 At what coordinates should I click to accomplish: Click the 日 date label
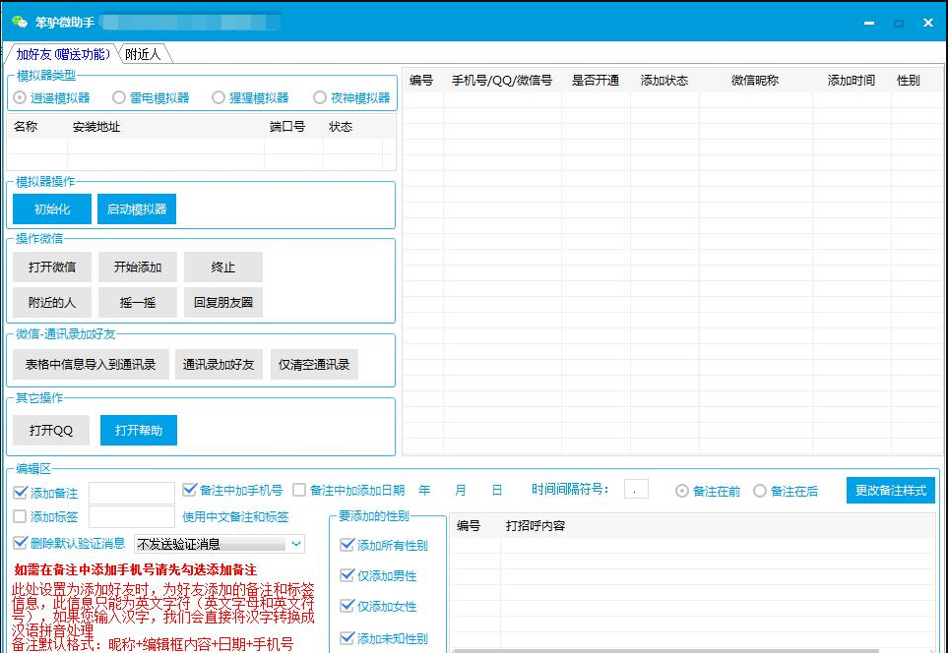tap(497, 490)
